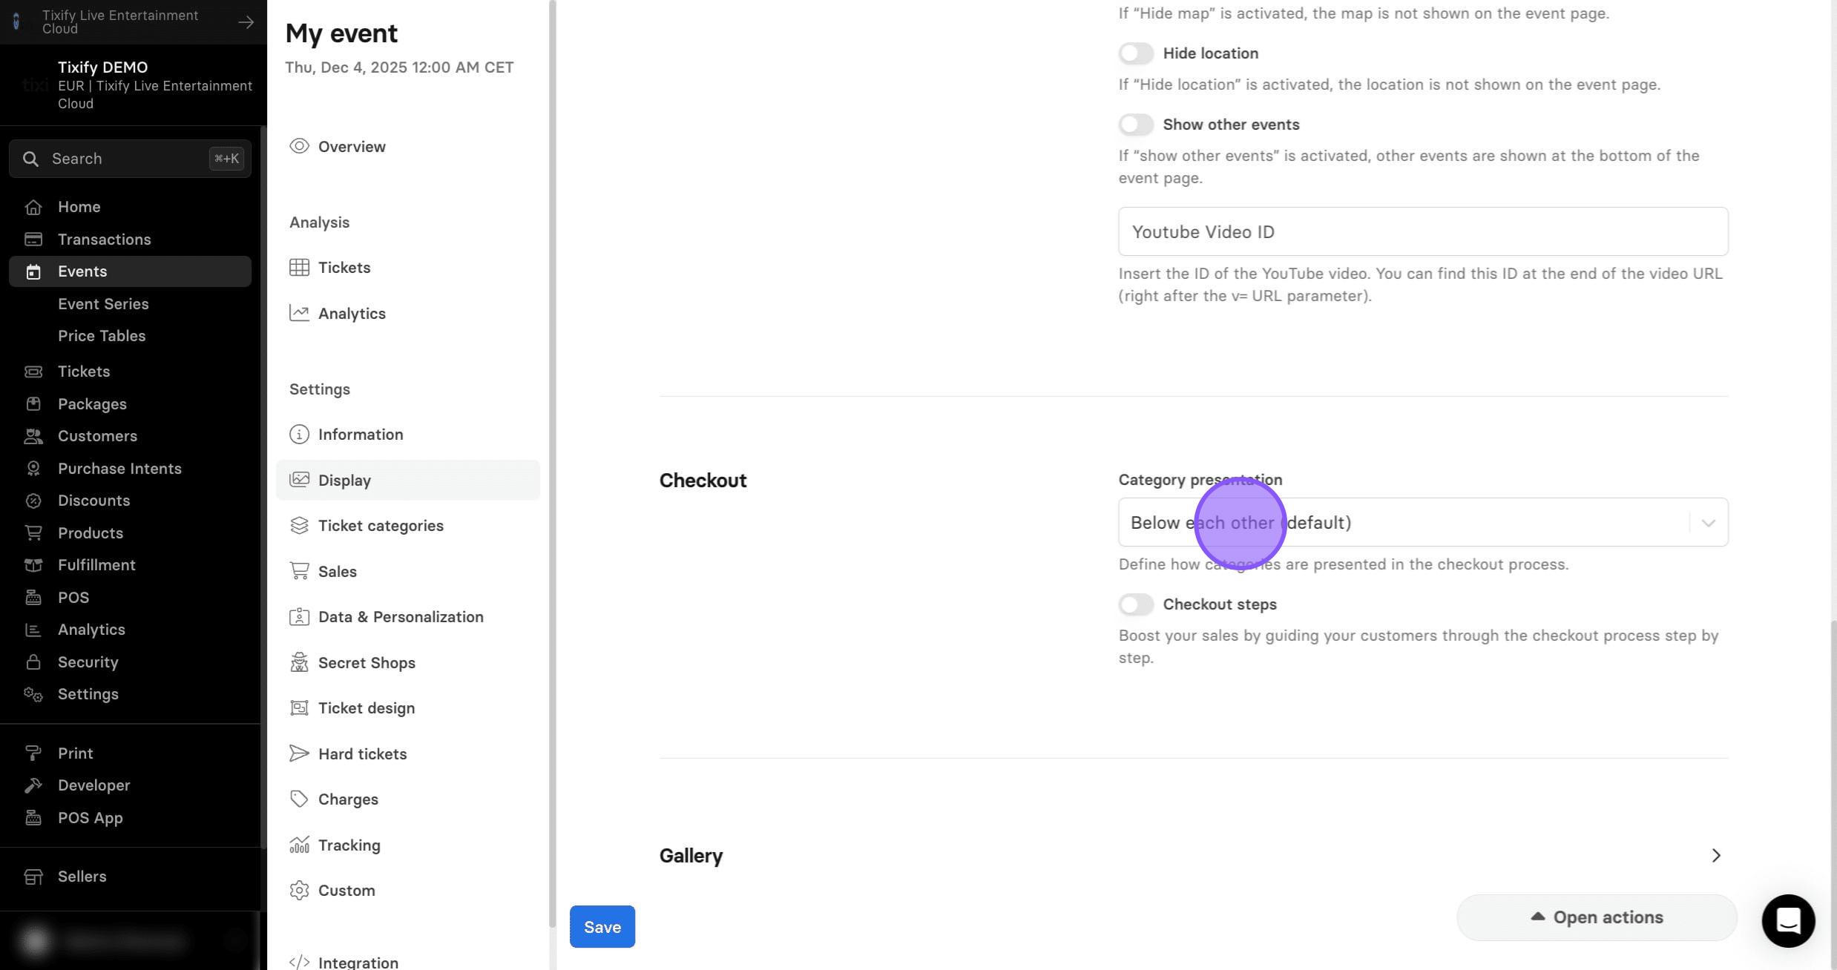This screenshot has width=1837, height=970.
Task: Click the Overview eye icon
Action: (x=299, y=146)
